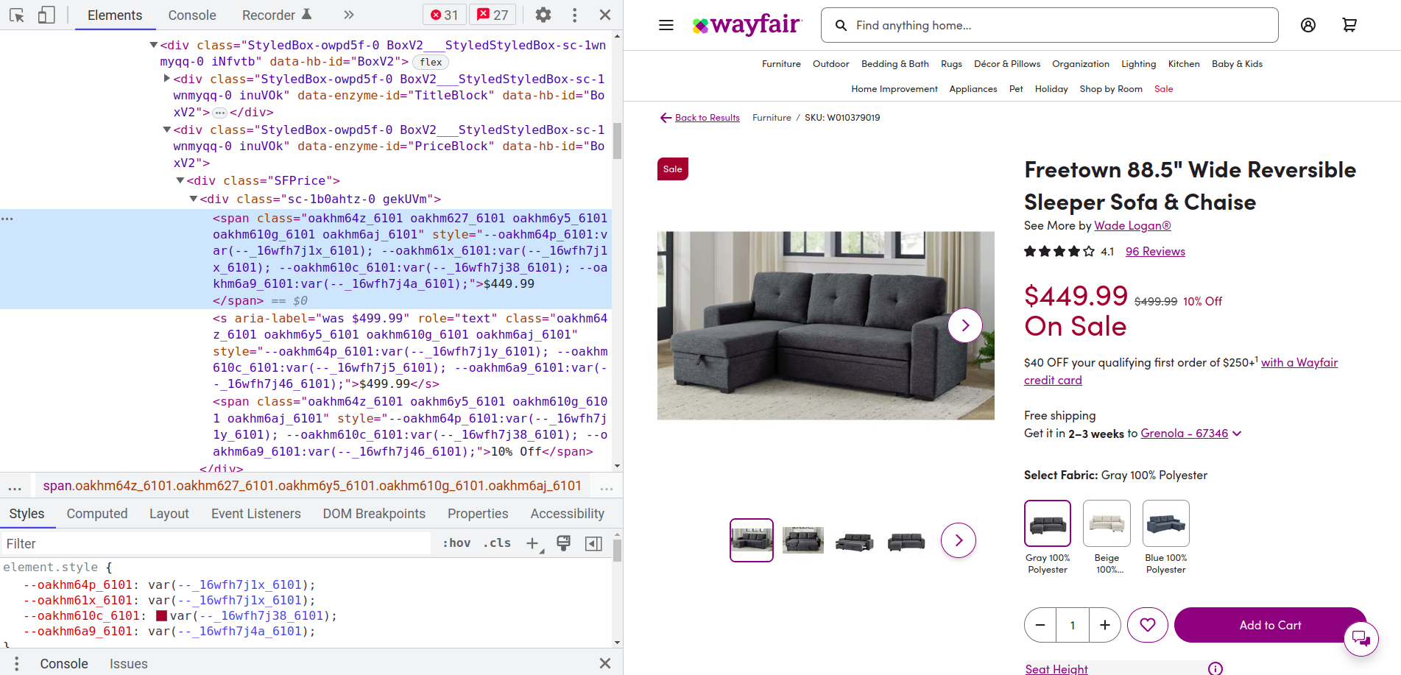The height and width of the screenshot is (675, 1401).
Task: Activate the inspect element picker icon
Action: pyautogui.click(x=17, y=15)
